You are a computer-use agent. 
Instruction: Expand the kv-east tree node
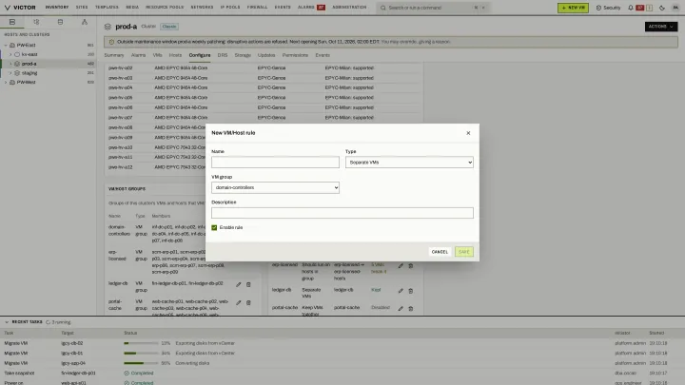10,54
